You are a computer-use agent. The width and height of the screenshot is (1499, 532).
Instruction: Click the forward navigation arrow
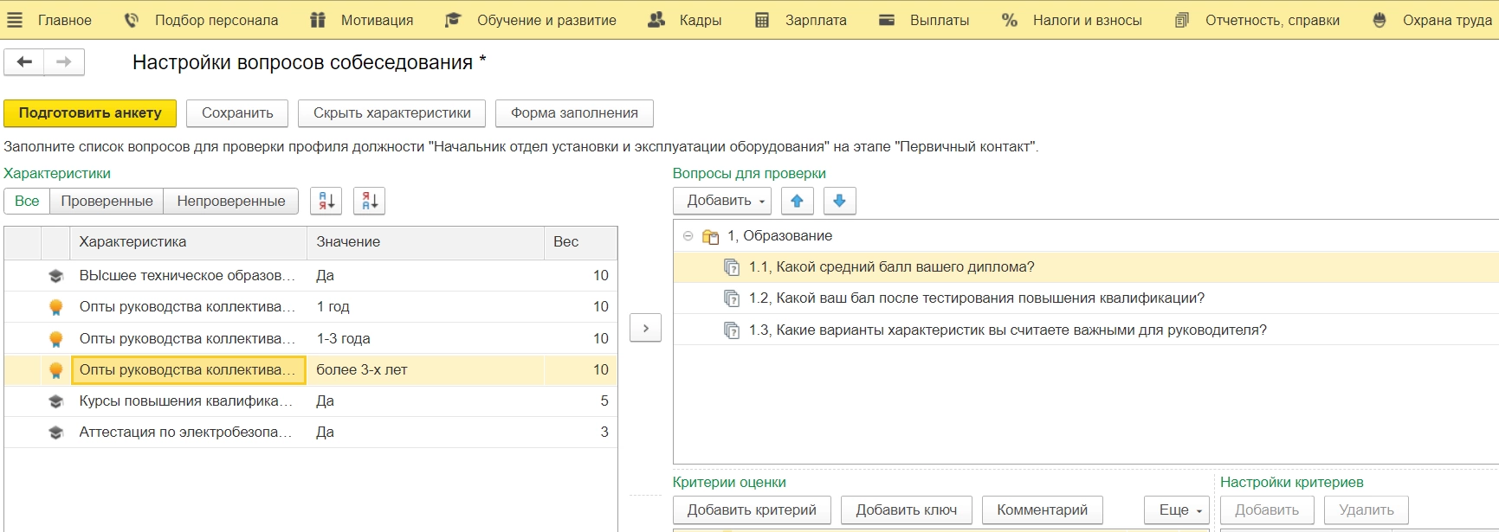pos(64,62)
